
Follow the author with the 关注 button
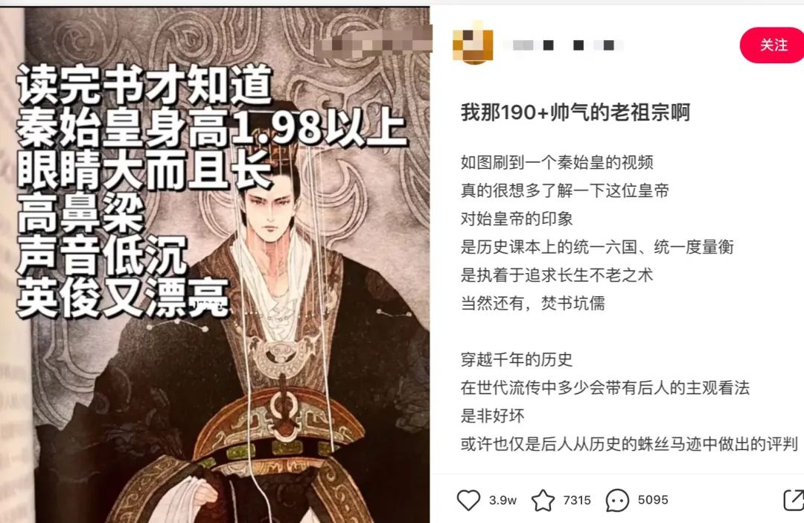(772, 45)
